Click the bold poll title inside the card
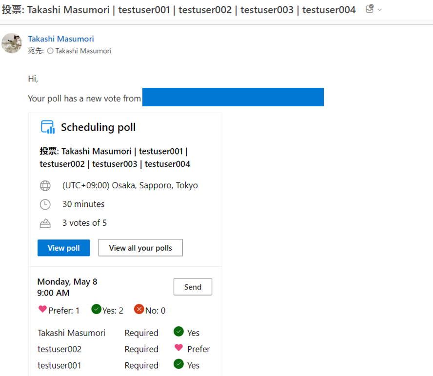433x376 pixels. click(115, 158)
